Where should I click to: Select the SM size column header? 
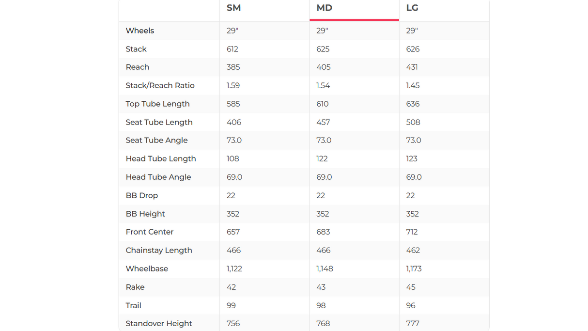tap(233, 8)
